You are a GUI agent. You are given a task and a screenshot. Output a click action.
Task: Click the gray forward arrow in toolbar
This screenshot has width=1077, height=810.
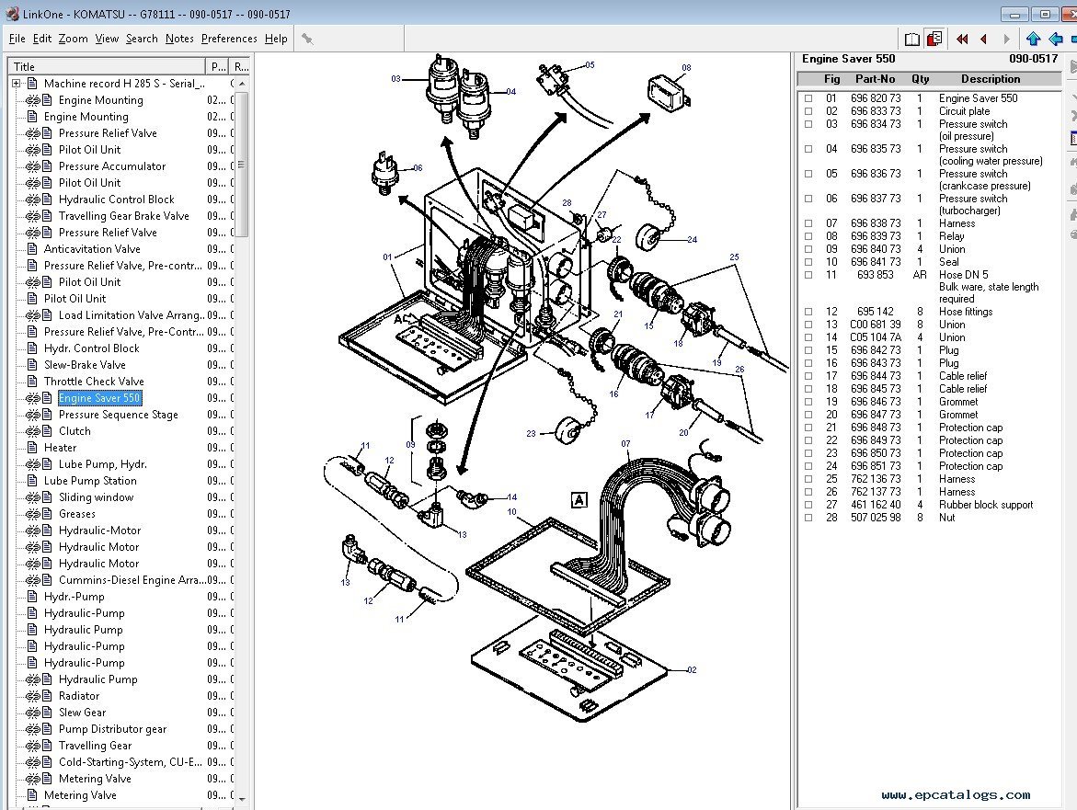tap(1007, 39)
